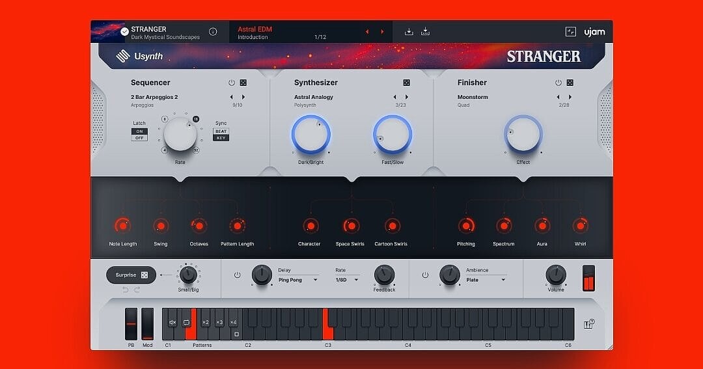Open the keyboard help icon

(x=588, y=323)
